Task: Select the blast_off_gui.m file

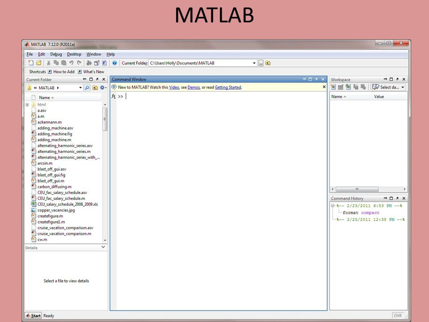Action: click(51, 181)
